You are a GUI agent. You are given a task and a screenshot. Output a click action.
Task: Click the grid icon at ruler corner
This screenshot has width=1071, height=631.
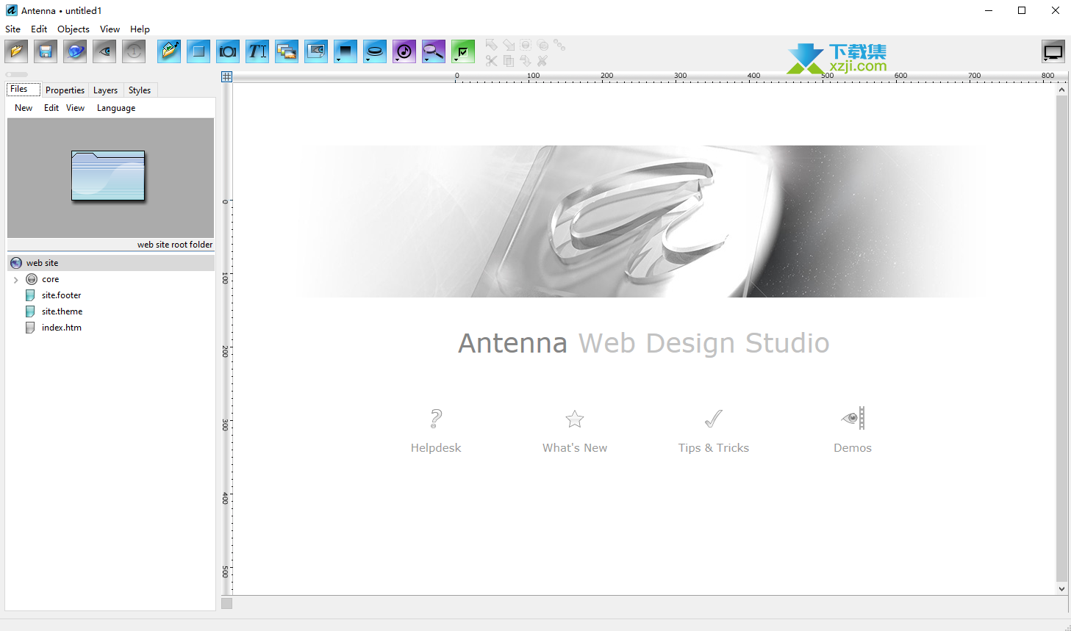pos(226,76)
